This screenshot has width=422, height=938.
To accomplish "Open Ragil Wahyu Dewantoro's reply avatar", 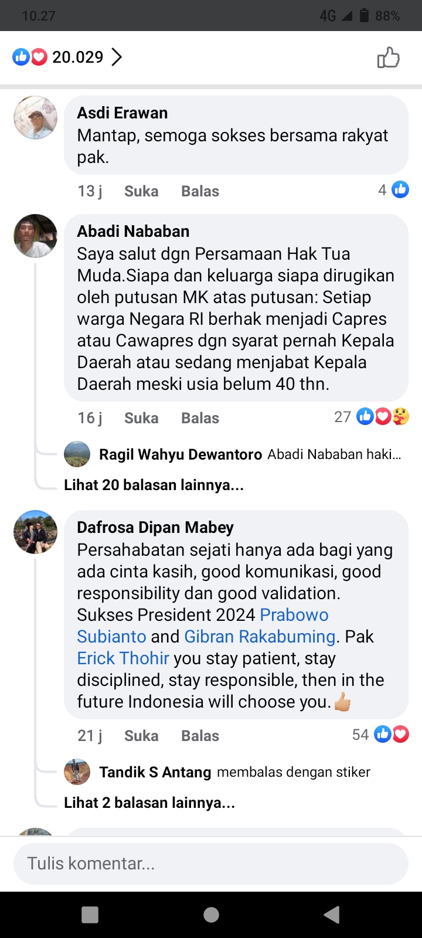I will [77, 454].
